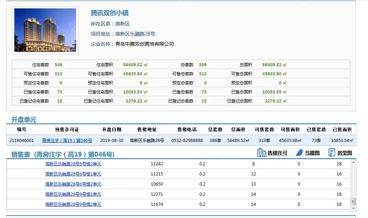Screen dimensions: 368x218
Task: Click the 售楼地址 column header
Action: coord(147,129)
